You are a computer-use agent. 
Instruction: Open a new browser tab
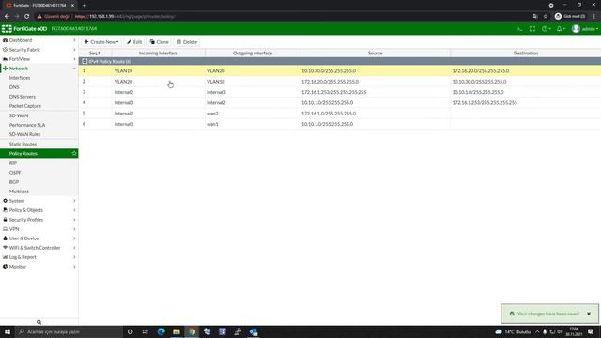point(85,6)
